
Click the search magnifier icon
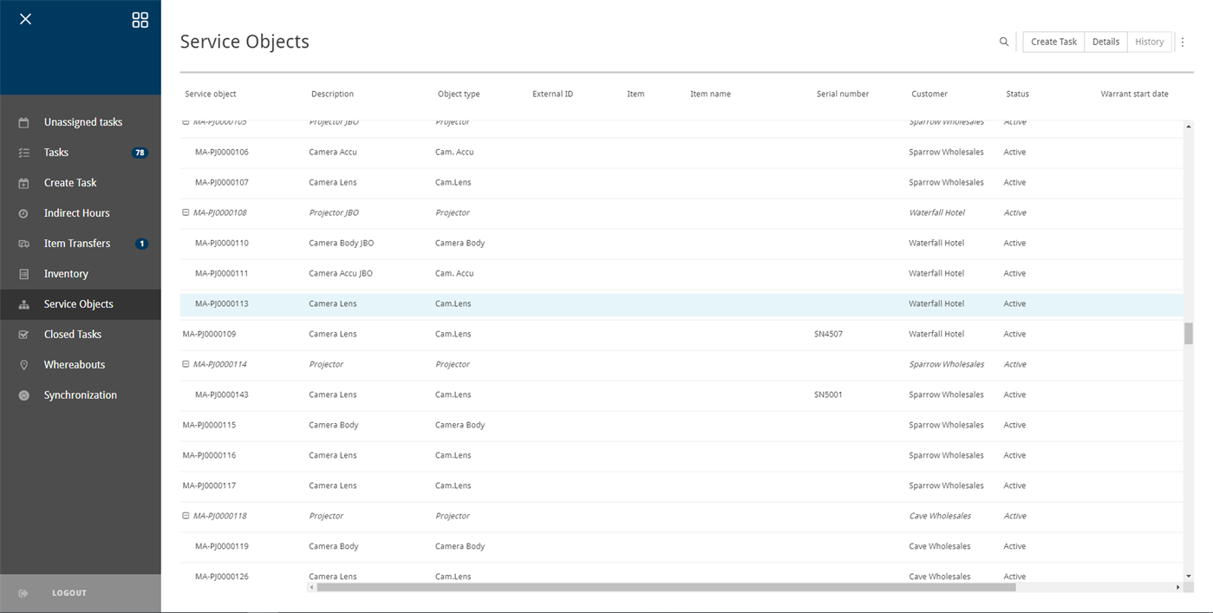click(x=1003, y=41)
